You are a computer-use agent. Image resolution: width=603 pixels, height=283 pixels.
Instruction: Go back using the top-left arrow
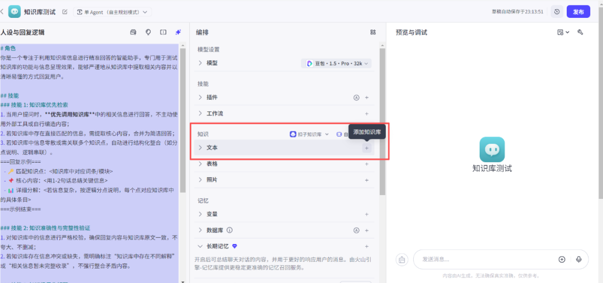2,12
